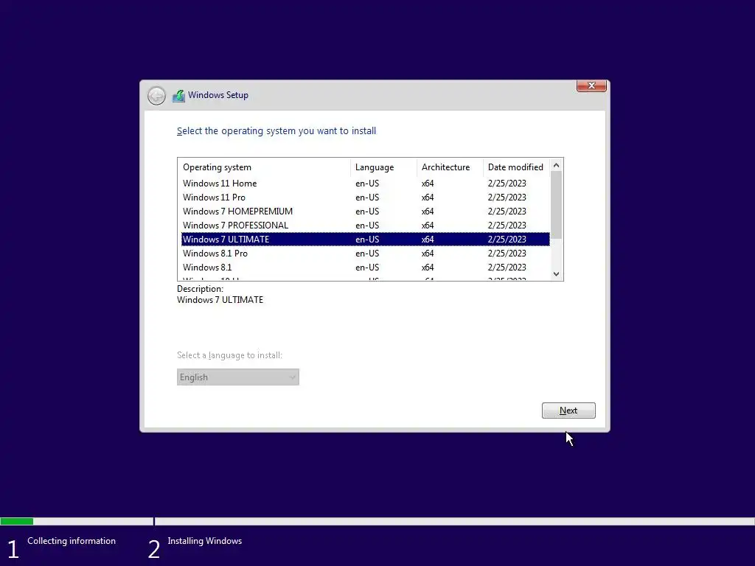The image size is (755, 566).
Task: Click the Date modified column header
Action: [x=516, y=167]
